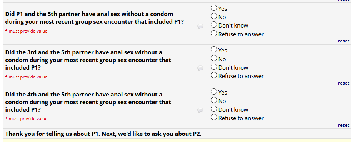Select No for 4th and 5th partner question

pyautogui.click(x=214, y=100)
